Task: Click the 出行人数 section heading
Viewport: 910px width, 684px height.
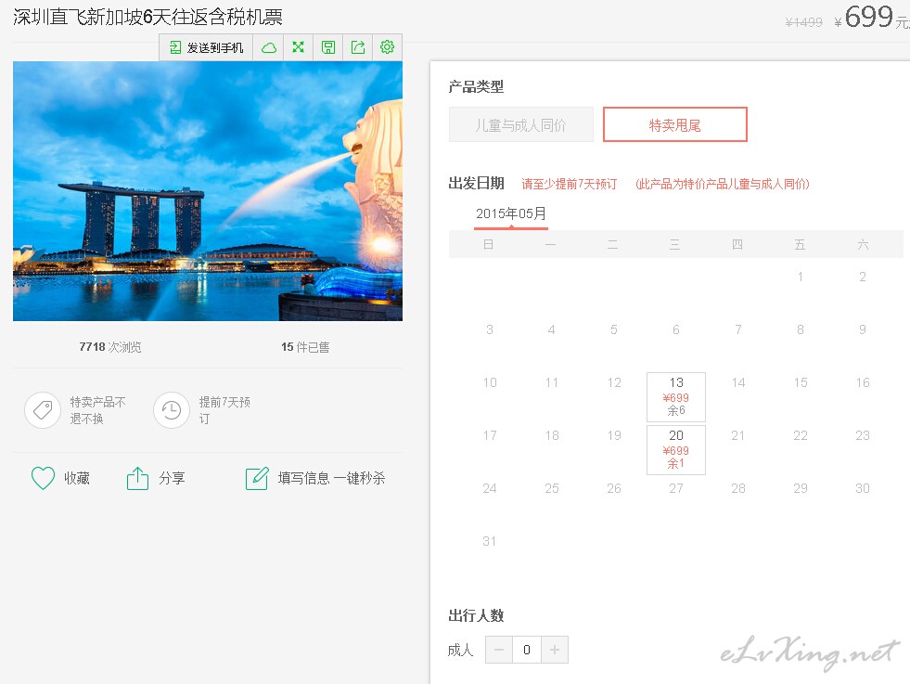Action: click(x=476, y=615)
